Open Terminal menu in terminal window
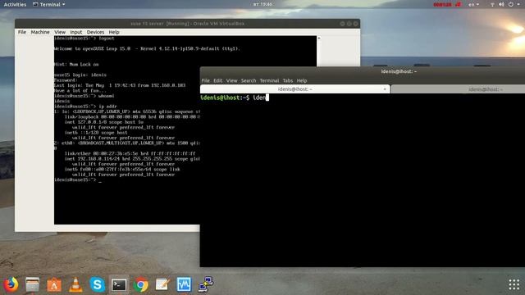 pos(269,80)
